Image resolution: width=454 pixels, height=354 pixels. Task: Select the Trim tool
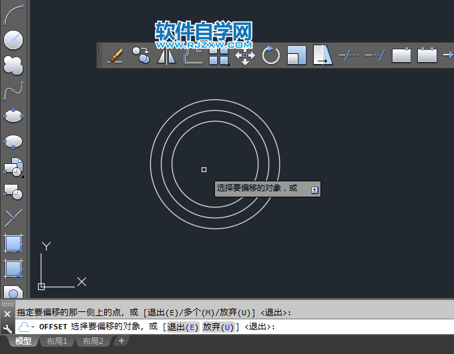tap(349, 55)
